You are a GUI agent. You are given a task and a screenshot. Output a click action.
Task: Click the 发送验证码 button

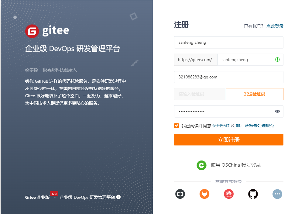[x=255, y=94]
